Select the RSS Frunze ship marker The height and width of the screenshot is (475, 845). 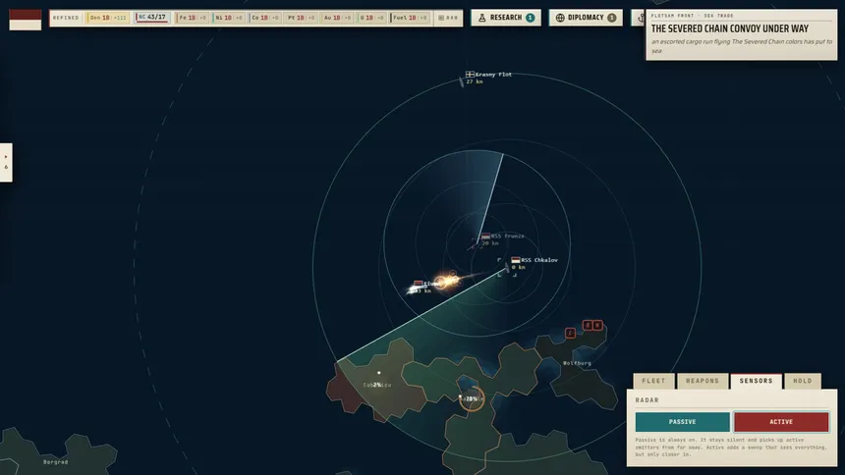click(x=476, y=244)
